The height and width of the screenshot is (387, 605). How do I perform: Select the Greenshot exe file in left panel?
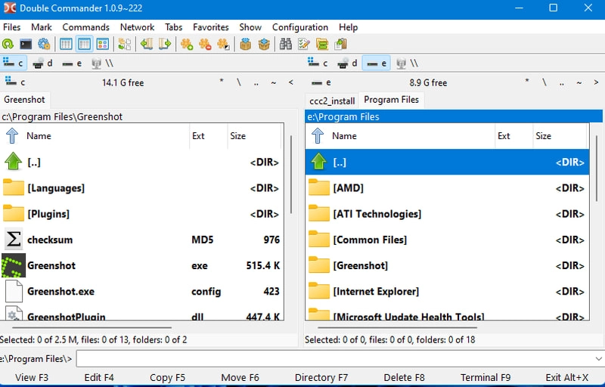point(51,265)
